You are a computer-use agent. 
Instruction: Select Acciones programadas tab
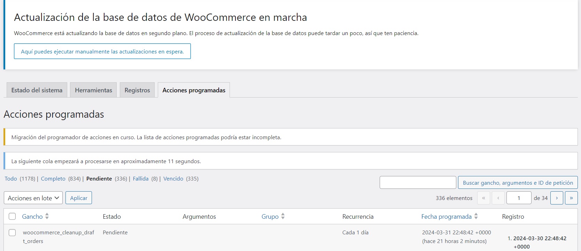click(x=194, y=90)
